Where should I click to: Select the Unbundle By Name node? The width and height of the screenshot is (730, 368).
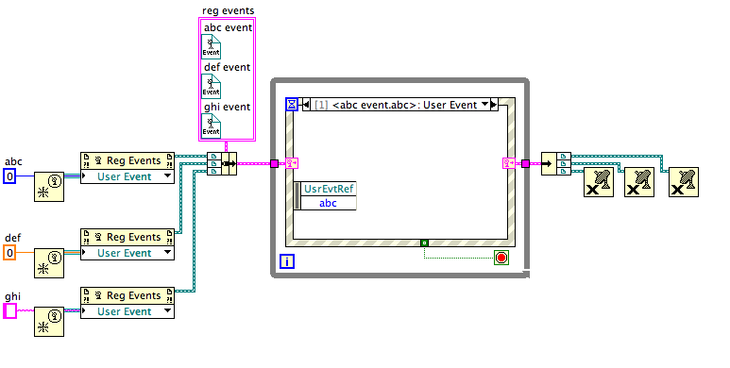(x=556, y=164)
